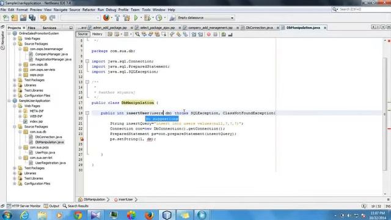Viewport: 391px width, 220px height.
Task: Click the Clean and Build Project icon
Action: point(126,18)
